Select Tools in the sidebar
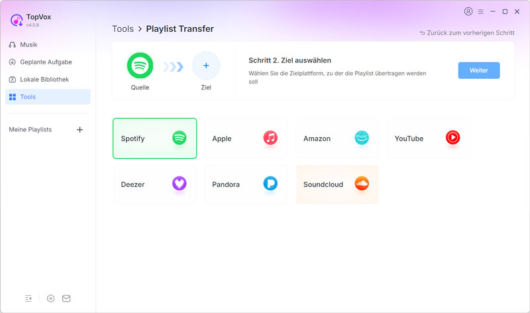This screenshot has height=313, width=530. point(48,97)
